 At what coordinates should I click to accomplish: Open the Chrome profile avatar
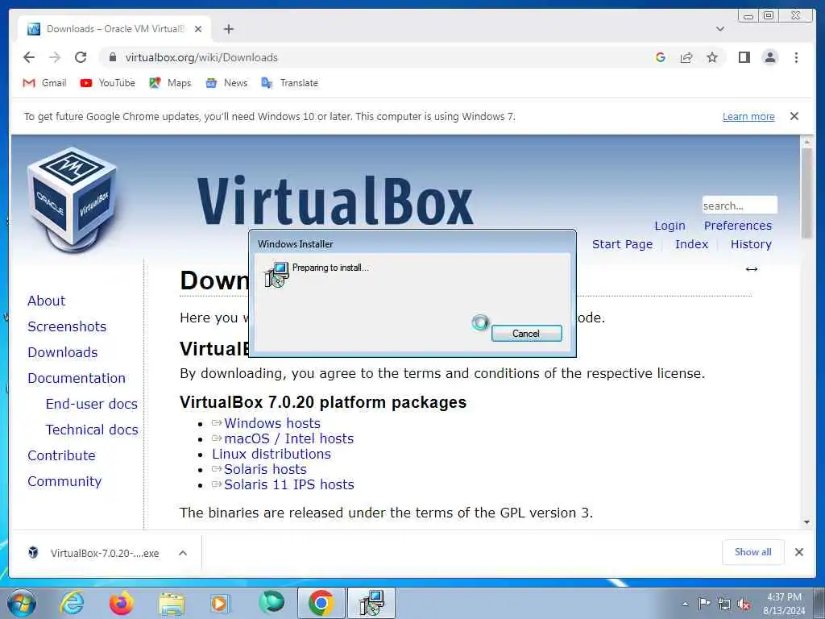[769, 57]
